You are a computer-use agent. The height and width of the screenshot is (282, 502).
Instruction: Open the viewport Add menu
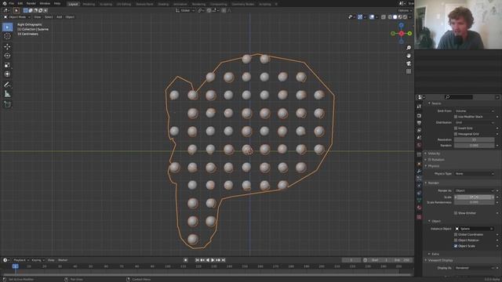pos(60,17)
